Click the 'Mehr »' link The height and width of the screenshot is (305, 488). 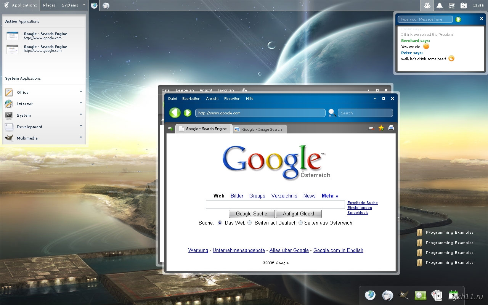(330, 196)
